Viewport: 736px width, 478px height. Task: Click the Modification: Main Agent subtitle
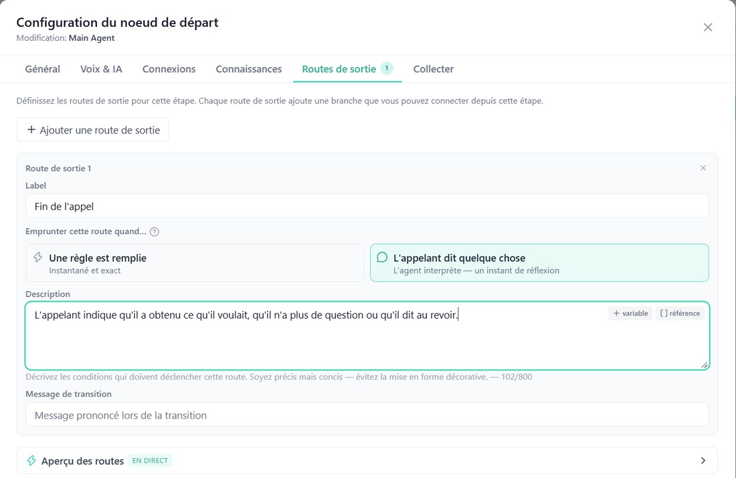coord(66,38)
